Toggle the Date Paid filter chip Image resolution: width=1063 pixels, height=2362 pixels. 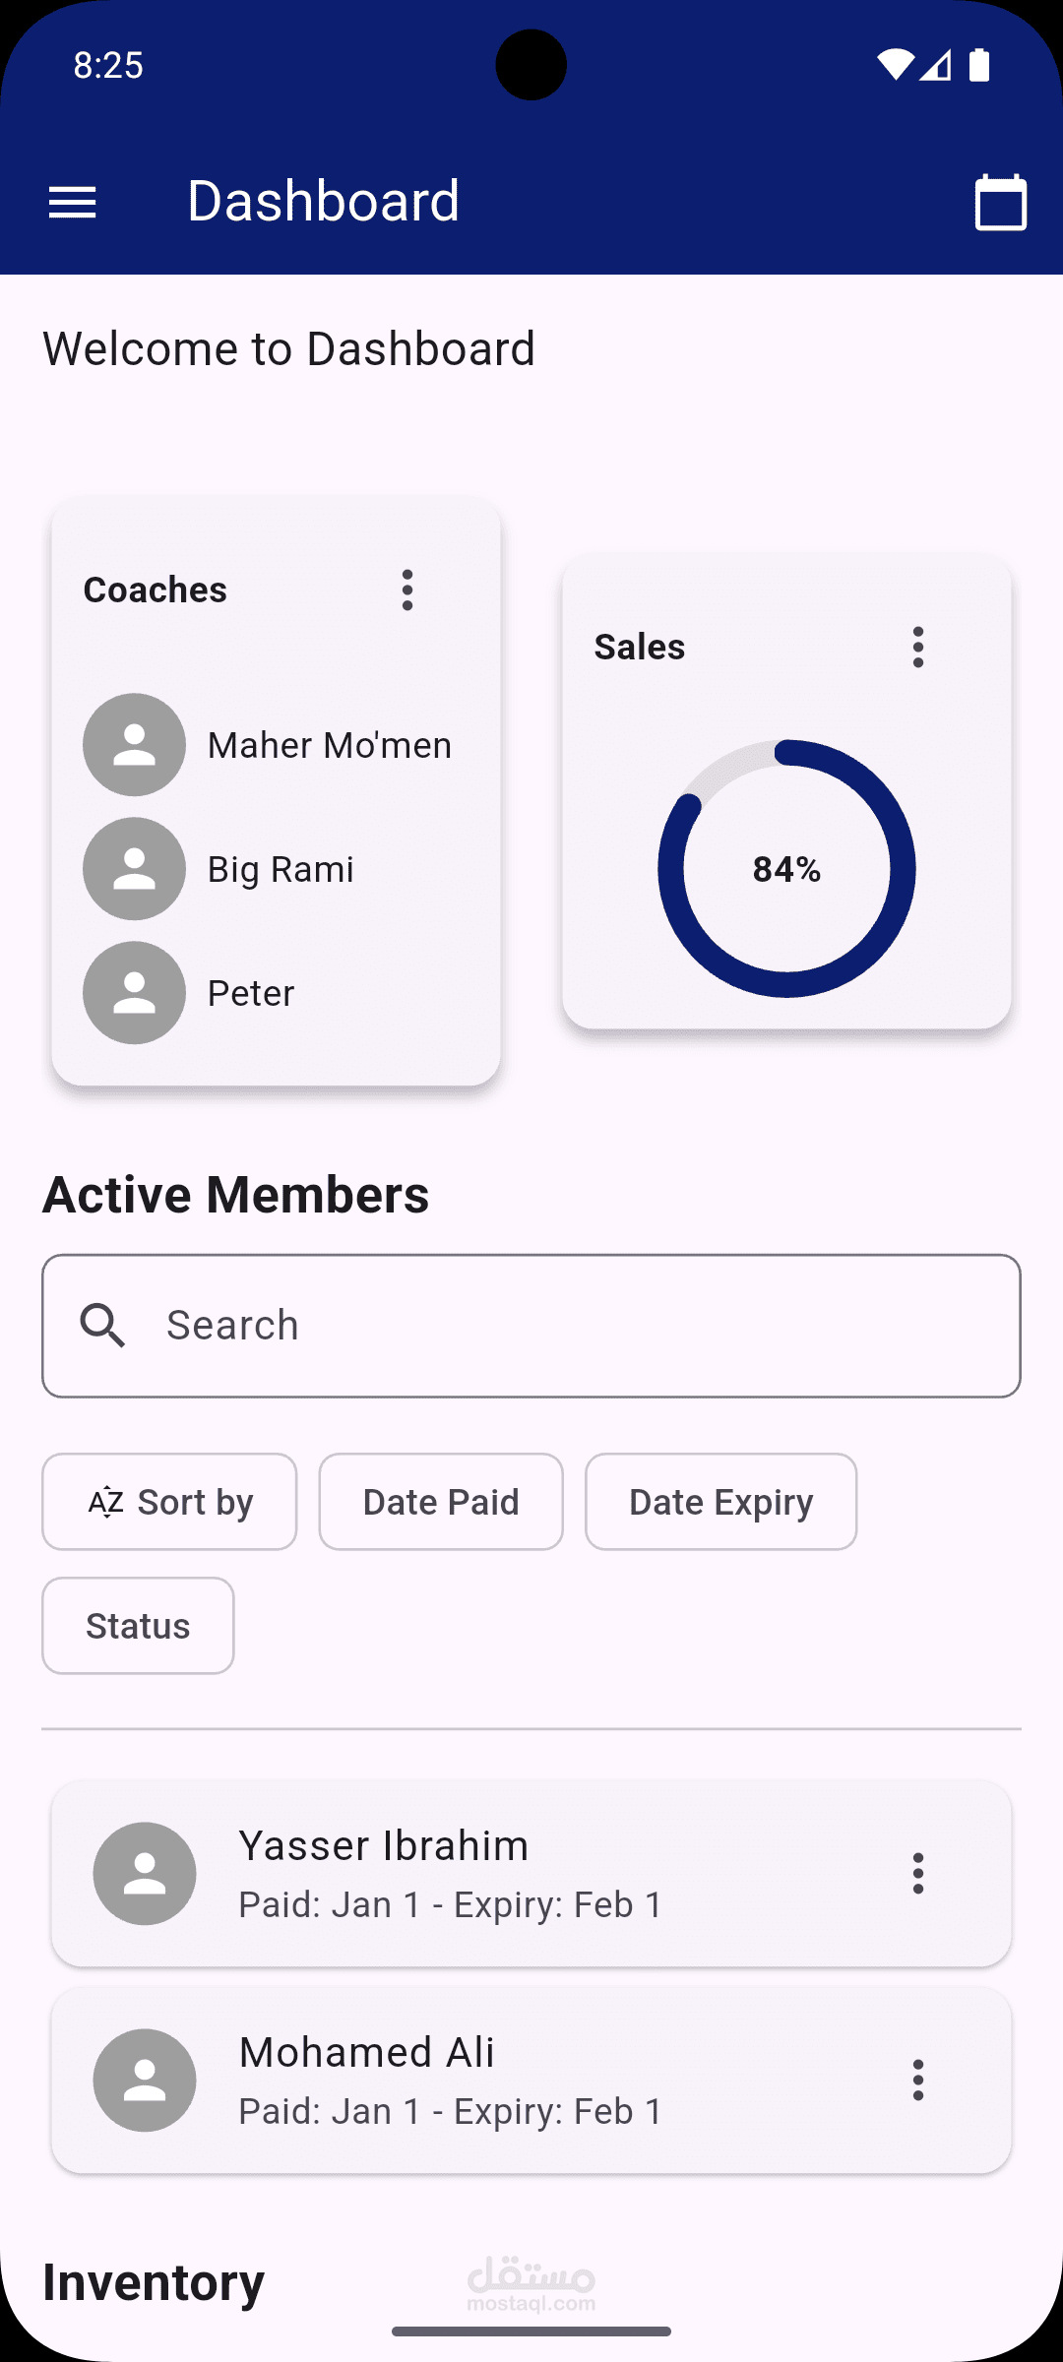[x=441, y=1502]
